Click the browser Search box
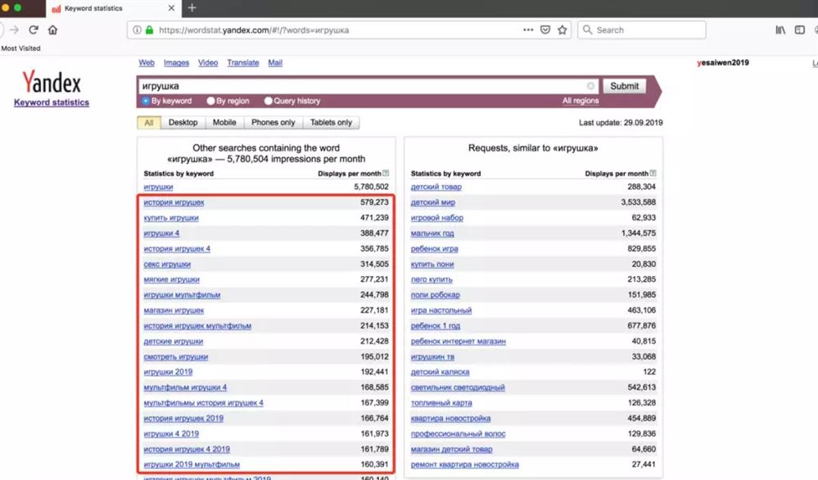818x480 pixels. (x=642, y=29)
